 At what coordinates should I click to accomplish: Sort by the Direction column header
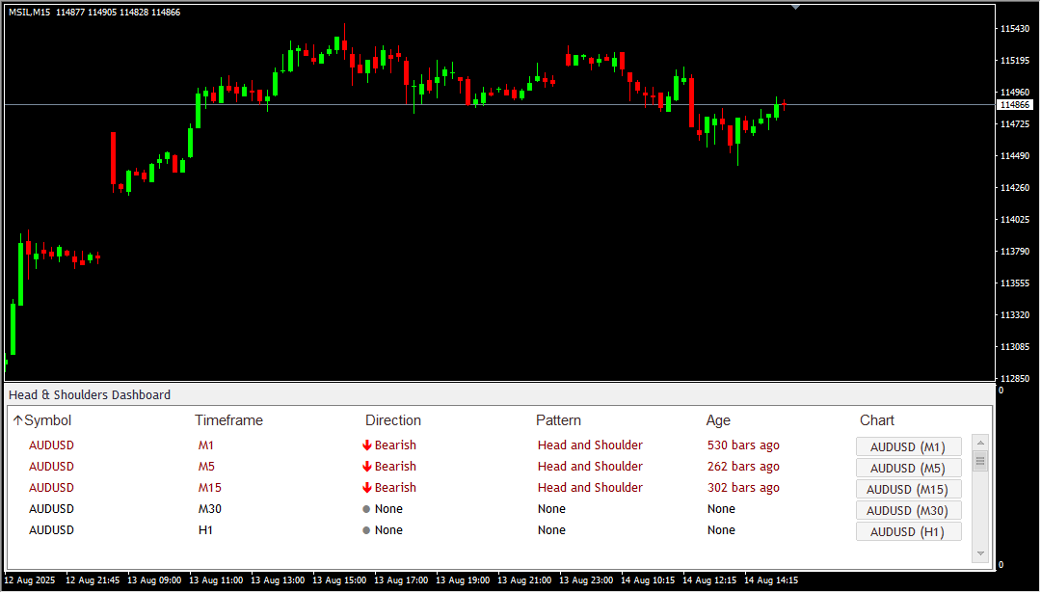(x=393, y=420)
